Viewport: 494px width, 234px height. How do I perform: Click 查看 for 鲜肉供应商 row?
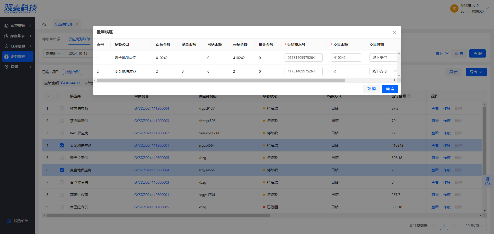[x=435, y=108]
